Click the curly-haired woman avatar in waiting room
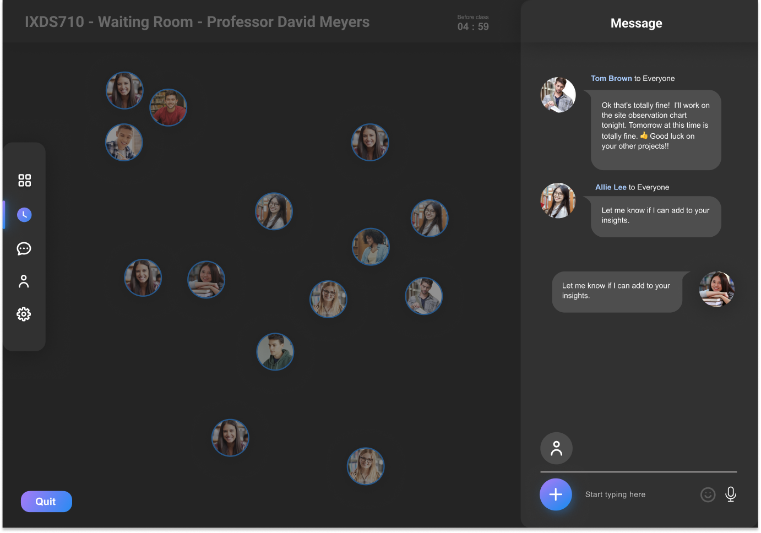Image resolution: width=761 pixels, height=533 pixels. coord(371,247)
